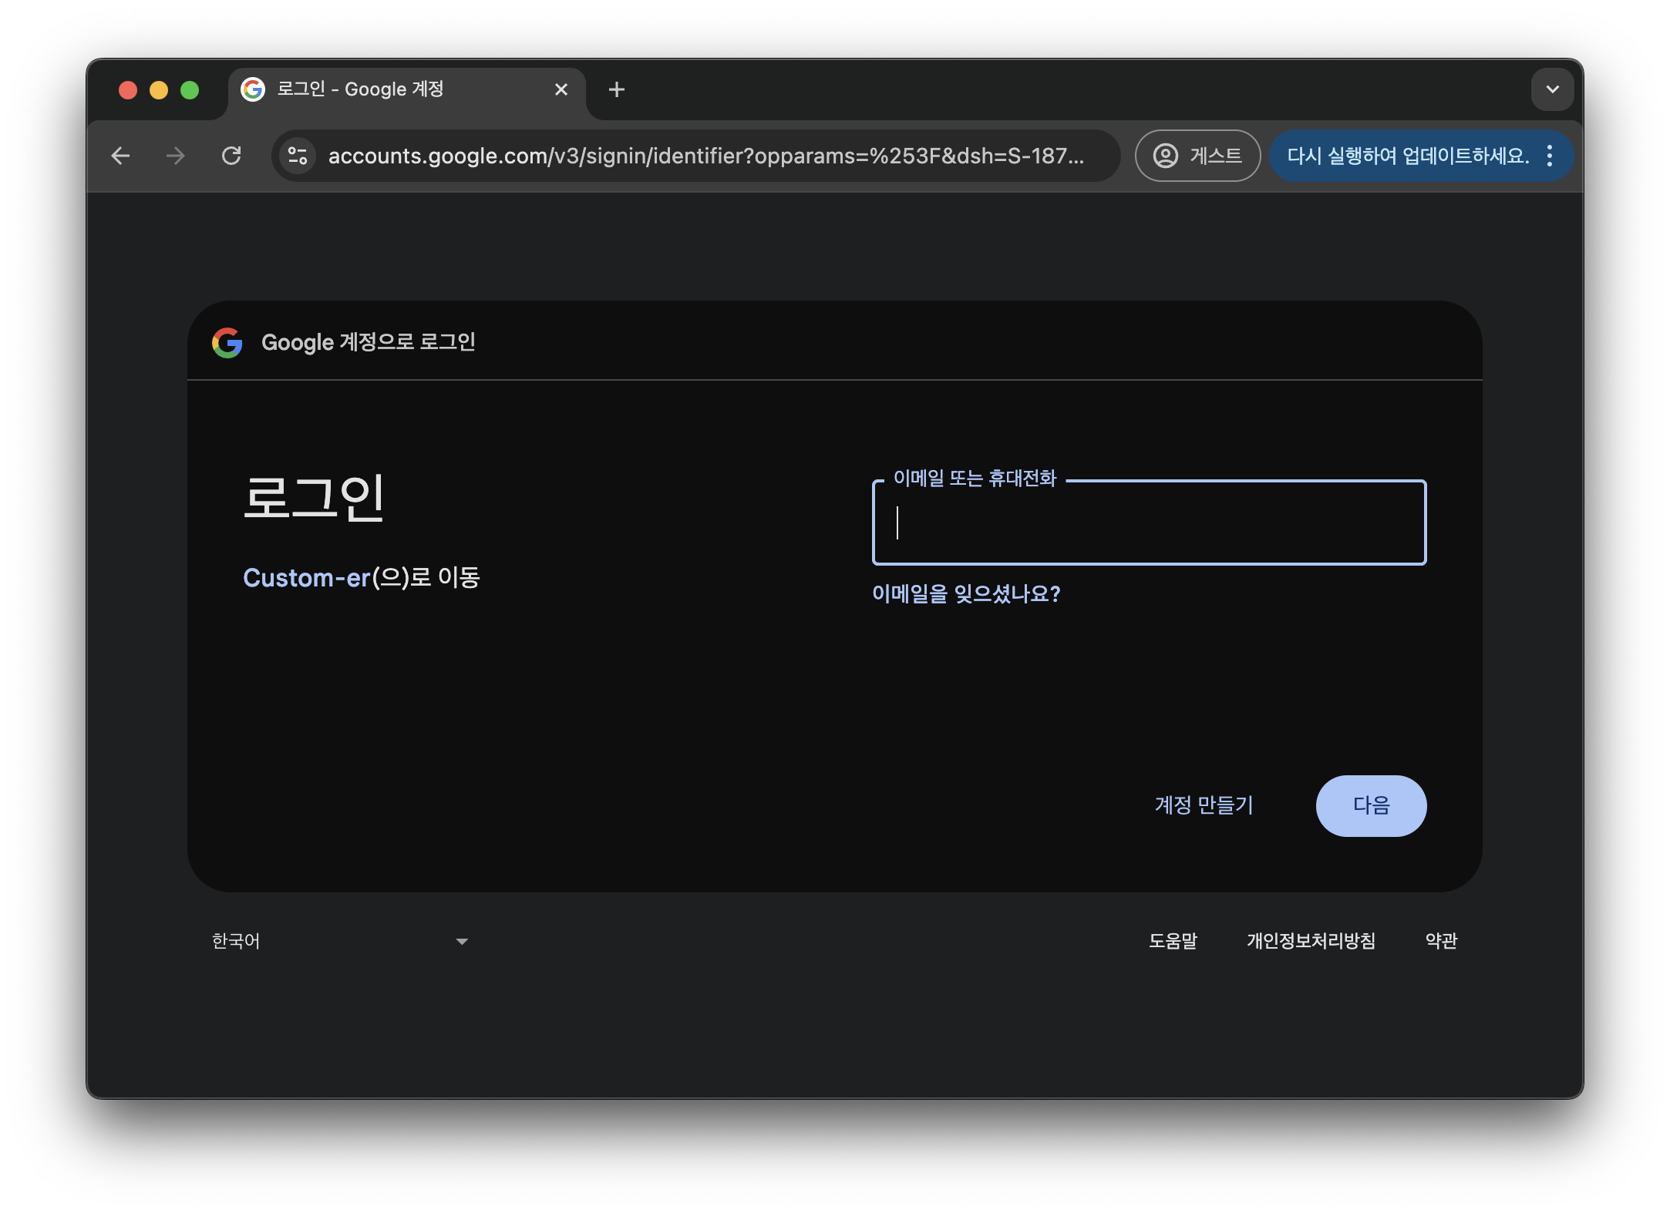Click the browser back arrow
The image size is (1670, 1213).
click(120, 156)
